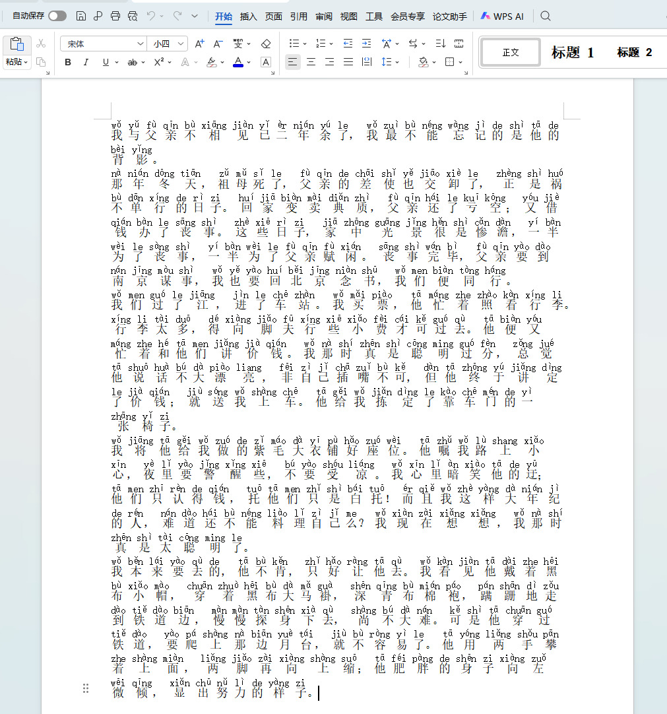Increase font size with A+ icon
667x714 pixels.
[x=199, y=44]
